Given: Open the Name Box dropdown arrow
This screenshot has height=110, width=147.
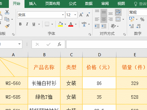Looking at the screenshot, I should click(x=19, y=44).
